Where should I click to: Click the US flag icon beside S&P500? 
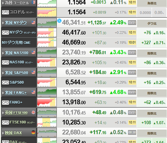[33, 72]
